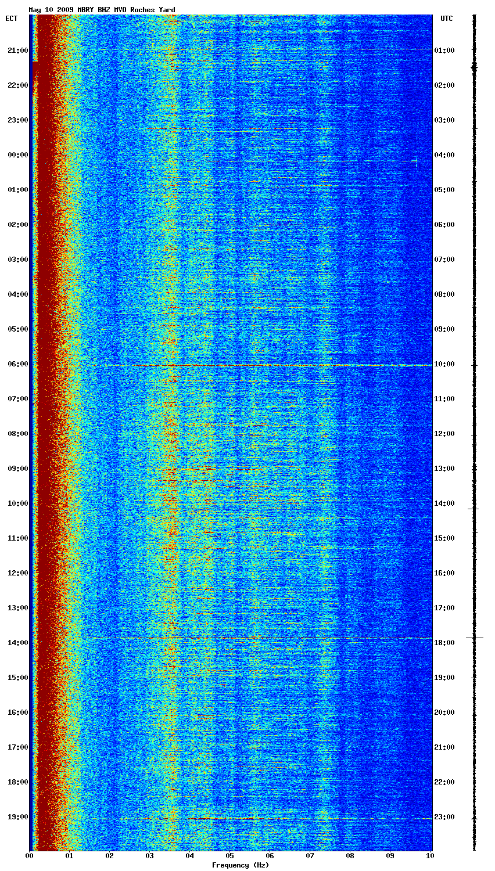Viewport: 495px width, 871px height.
Task: Select the "05" frequency tick label
Action: click(x=230, y=856)
